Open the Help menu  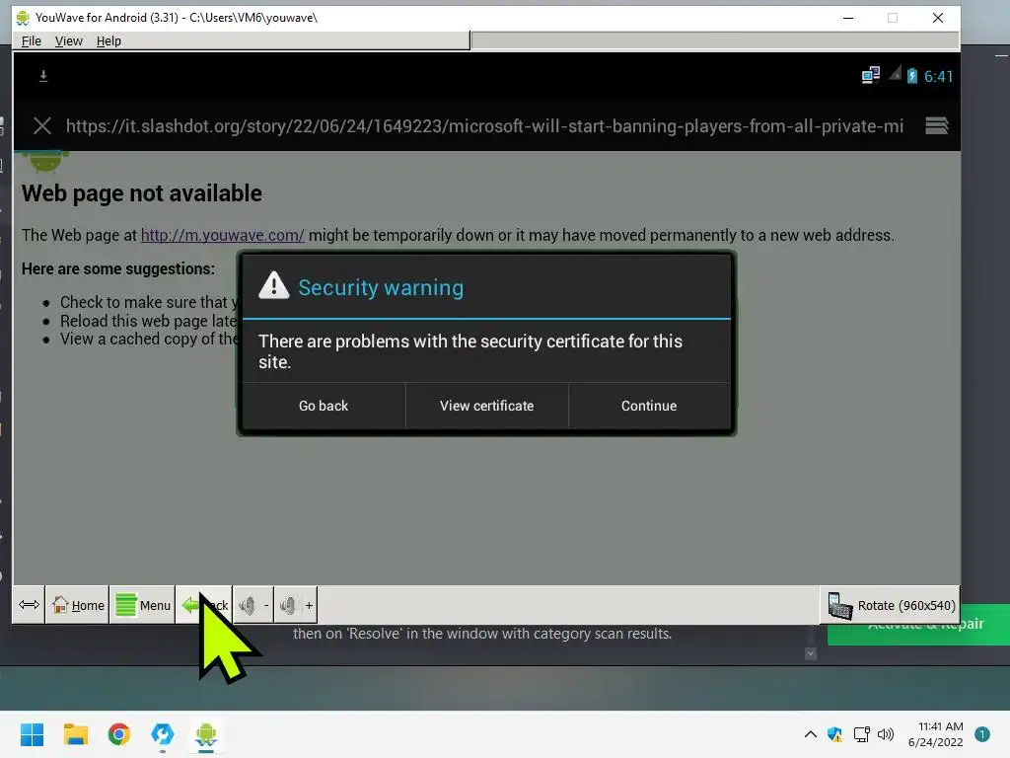coord(108,40)
